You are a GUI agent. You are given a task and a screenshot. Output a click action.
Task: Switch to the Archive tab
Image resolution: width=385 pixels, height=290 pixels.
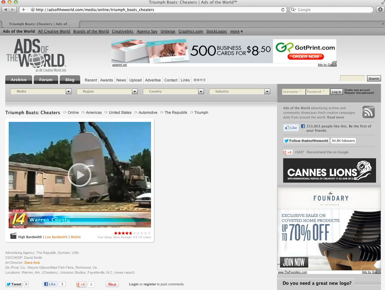(x=19, y=80)
